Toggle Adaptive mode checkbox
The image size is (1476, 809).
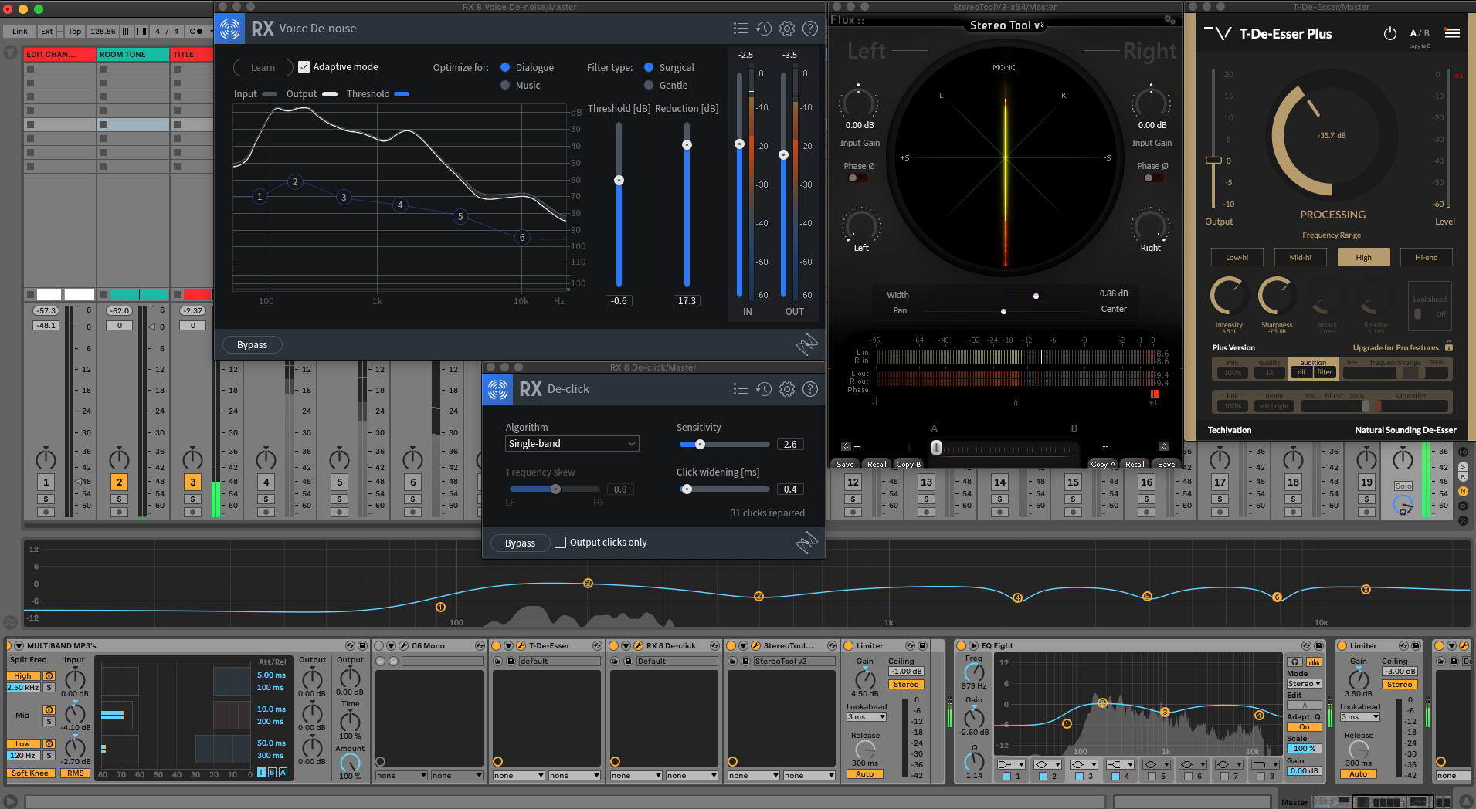tap(304, 67)
